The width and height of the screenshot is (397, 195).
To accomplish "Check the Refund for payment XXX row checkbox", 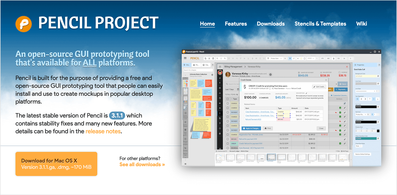I will pos(228,139).
